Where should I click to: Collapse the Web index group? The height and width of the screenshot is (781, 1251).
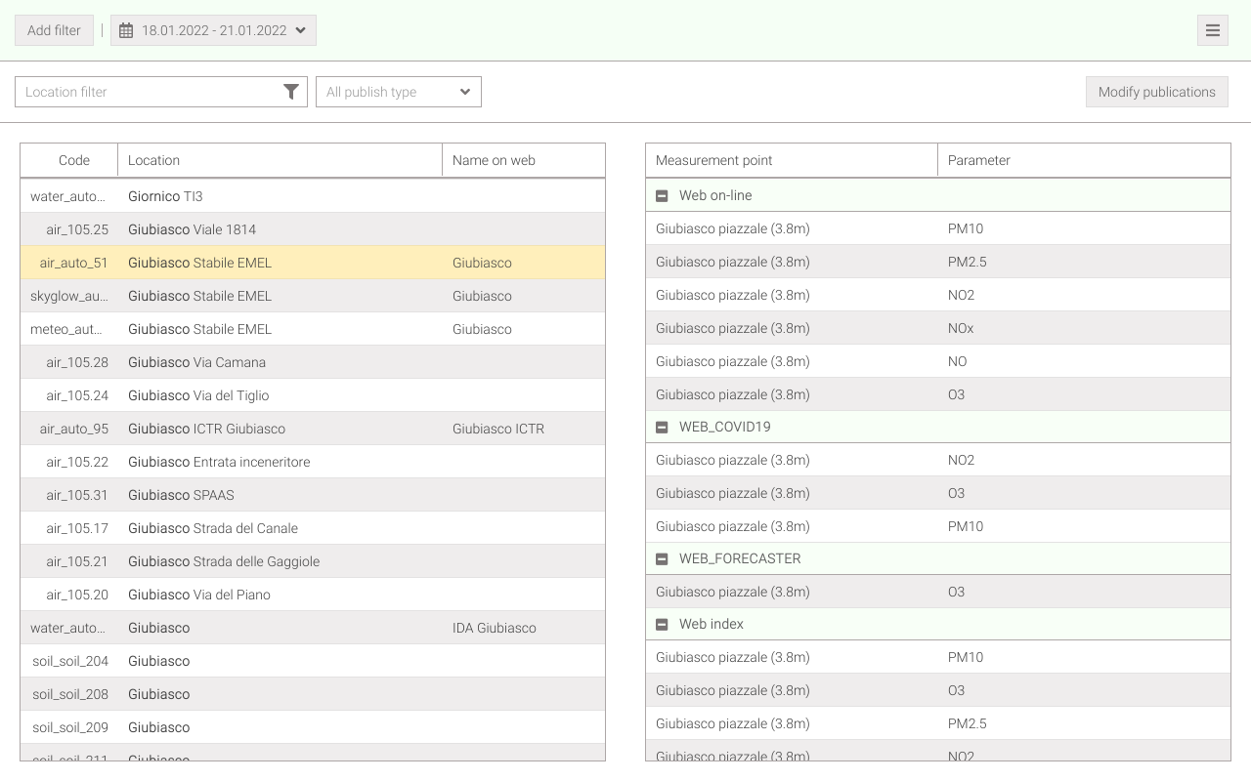click(x=662, y=624)
